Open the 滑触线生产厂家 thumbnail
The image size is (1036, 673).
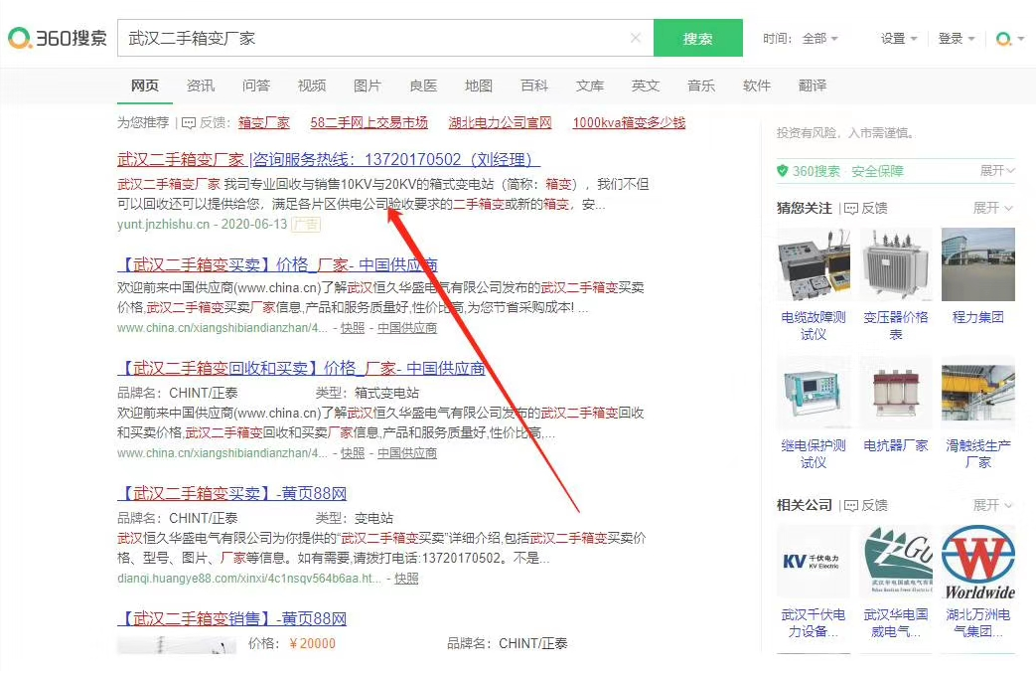(977, 393)
